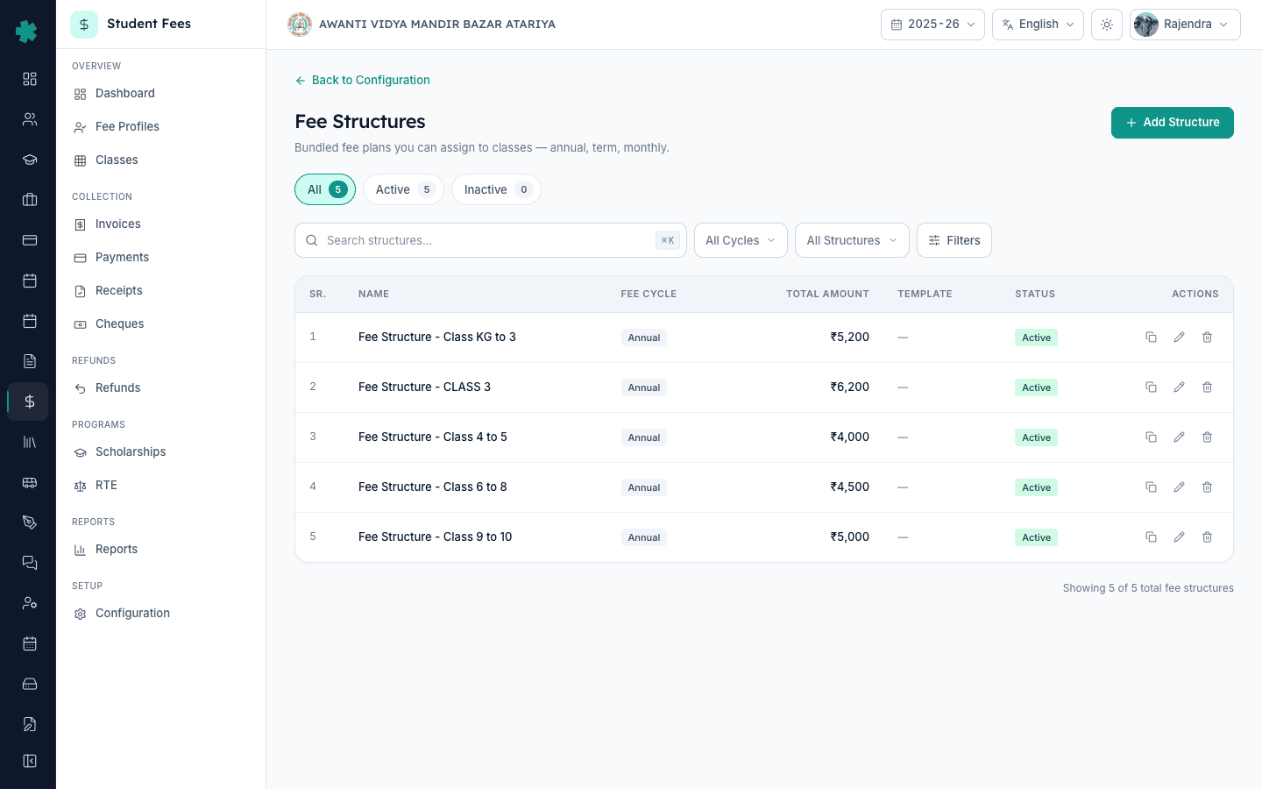Click the green asterisk app logo
Viewport: 1262px width, 789px height.
[27, 32]
